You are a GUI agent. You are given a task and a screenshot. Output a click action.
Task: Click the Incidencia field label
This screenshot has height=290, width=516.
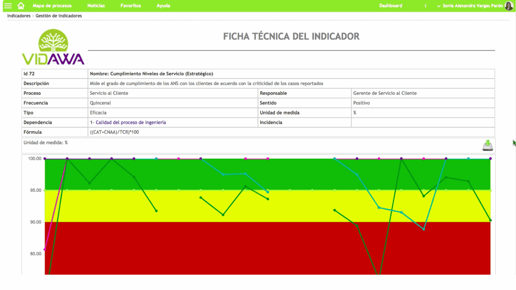click(x=271, y=122)
